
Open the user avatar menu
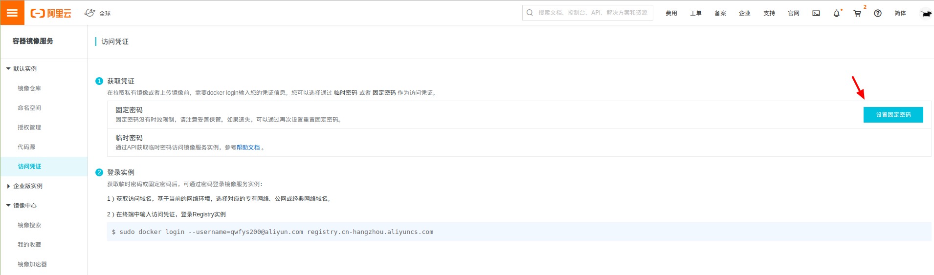(925, 13)
